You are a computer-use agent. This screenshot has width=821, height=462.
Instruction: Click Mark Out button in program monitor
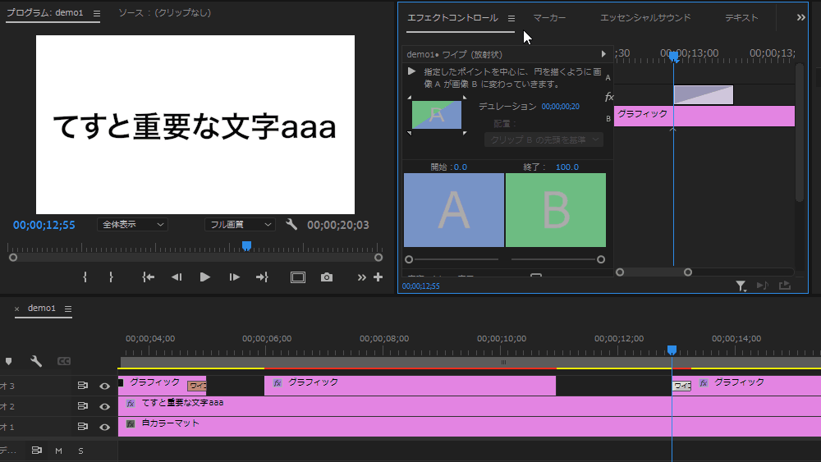click(111, 277)
